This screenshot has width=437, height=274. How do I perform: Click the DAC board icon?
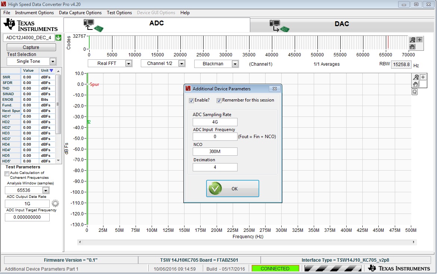tap(279, 26)
